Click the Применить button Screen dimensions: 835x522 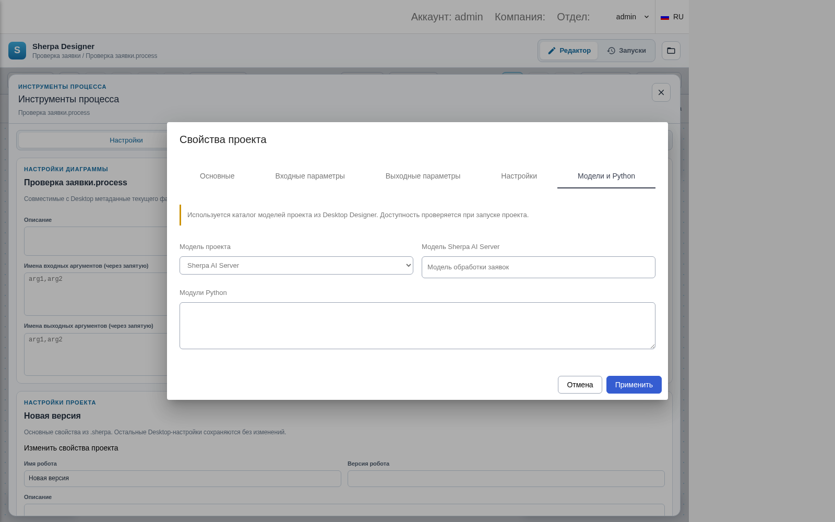pos(634,385)
